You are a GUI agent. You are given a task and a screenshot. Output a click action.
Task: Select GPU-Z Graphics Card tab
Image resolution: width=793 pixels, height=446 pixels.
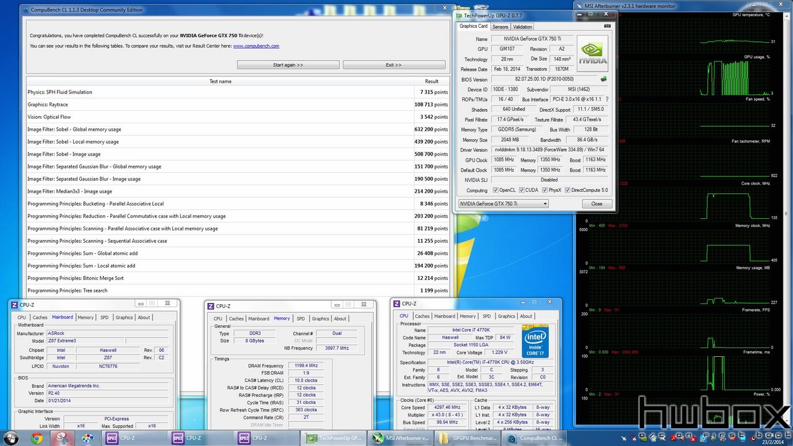tap(473, 26)
